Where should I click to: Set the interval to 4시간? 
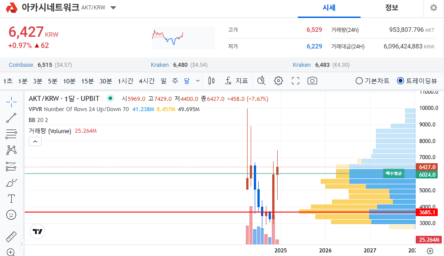tap(147, 81)
